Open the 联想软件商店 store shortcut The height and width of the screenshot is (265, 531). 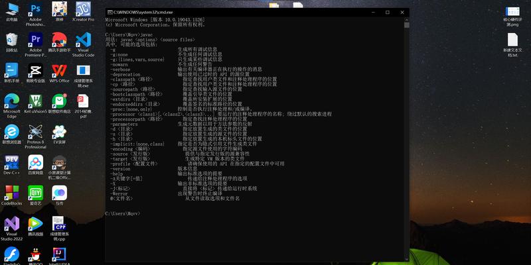pyautogui.click(x=59, y=103)
